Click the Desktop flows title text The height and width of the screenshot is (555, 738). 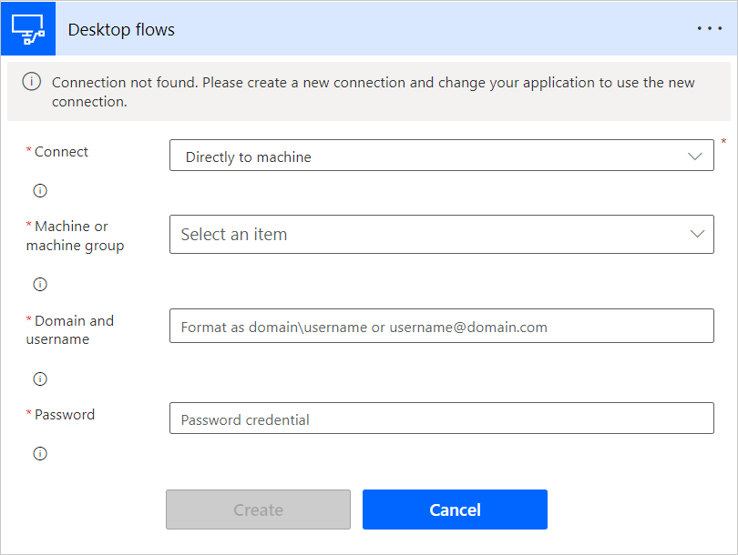(x=121, y=30)
